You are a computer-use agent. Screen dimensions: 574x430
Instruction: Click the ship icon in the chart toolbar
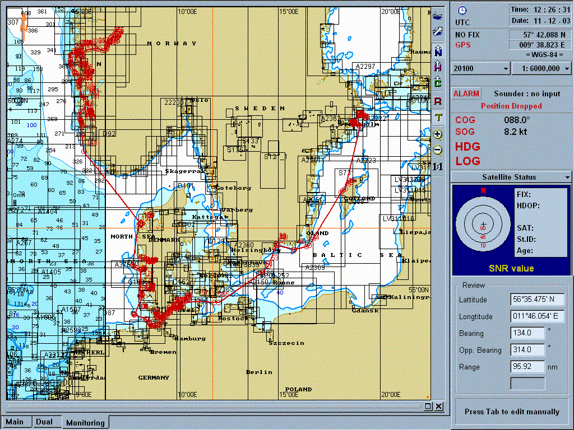point(438,16)
